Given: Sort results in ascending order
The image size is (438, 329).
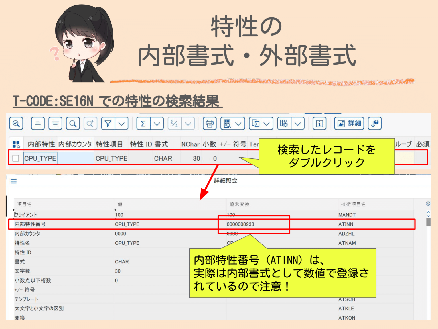Looking at the screenshot, I should [37, 123].
